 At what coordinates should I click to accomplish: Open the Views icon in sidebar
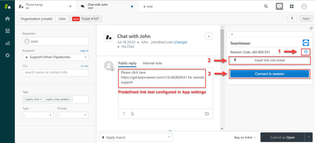tap(8, 31)
